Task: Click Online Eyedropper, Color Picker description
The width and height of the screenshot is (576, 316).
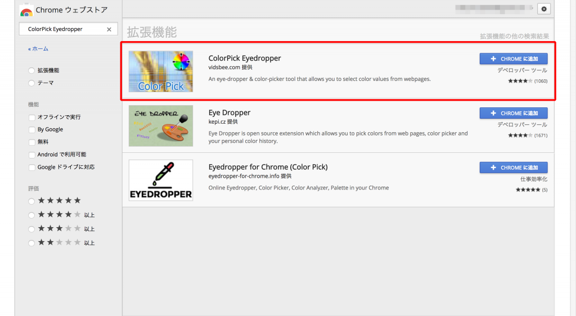Action: [x=299, y=188]
